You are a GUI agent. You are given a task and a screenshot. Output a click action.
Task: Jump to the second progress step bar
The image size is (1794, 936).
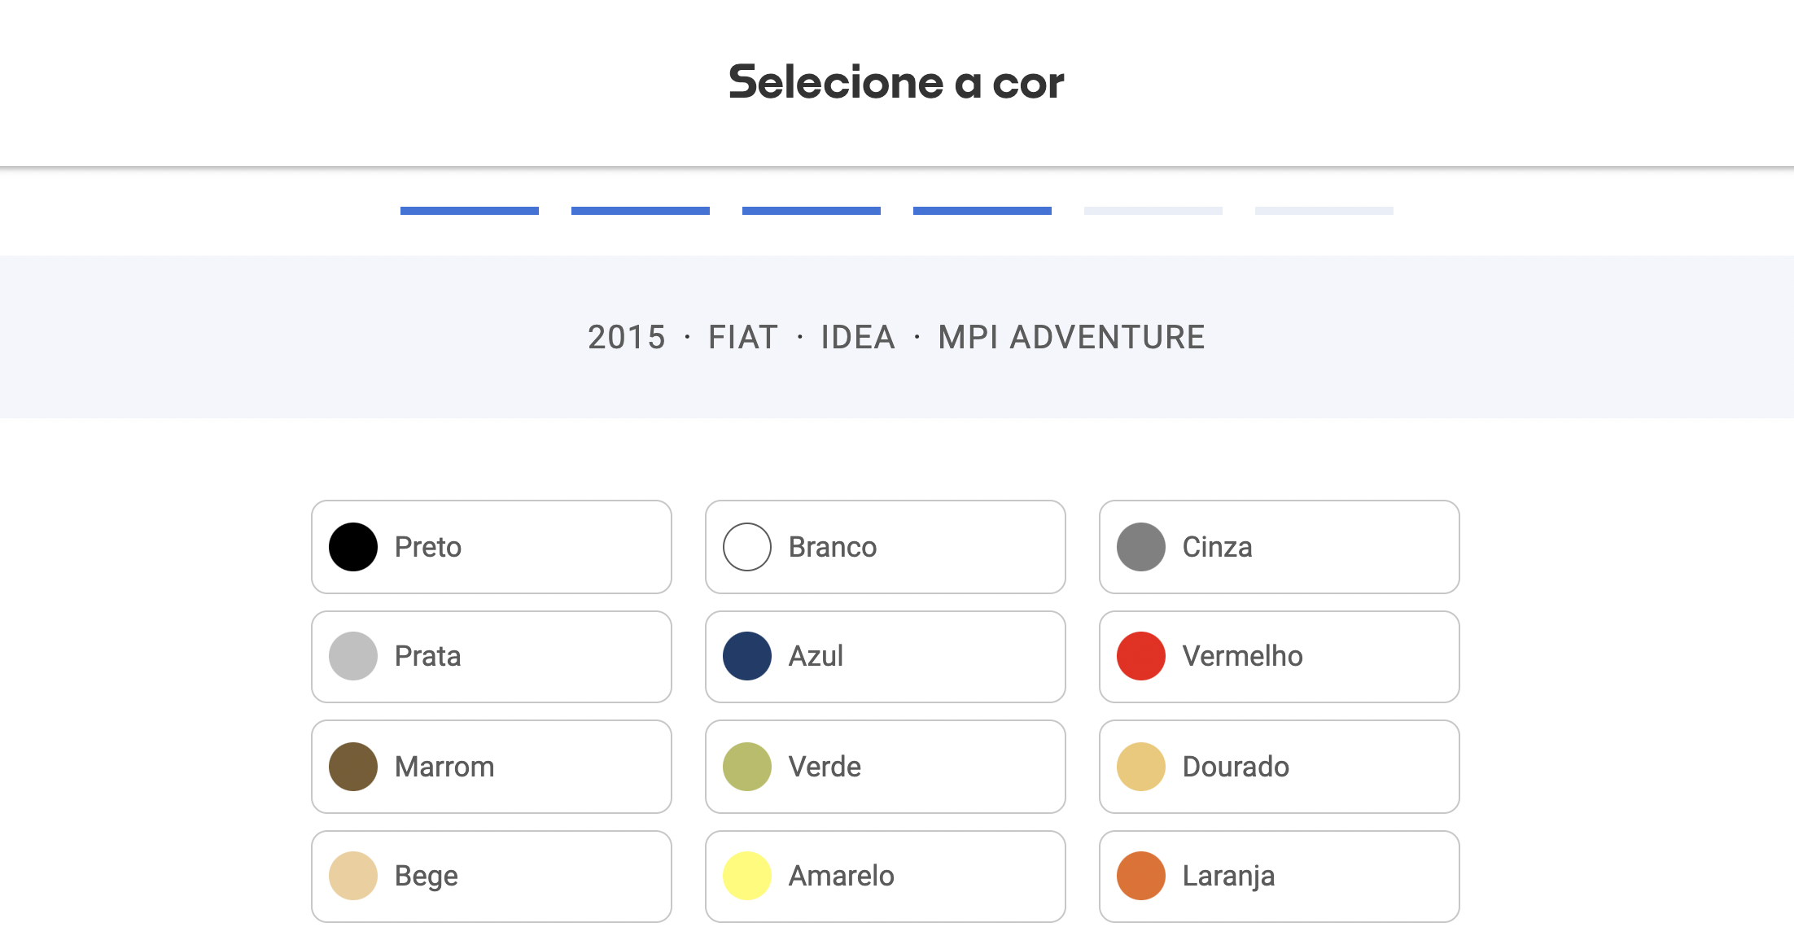pos(641,211)
